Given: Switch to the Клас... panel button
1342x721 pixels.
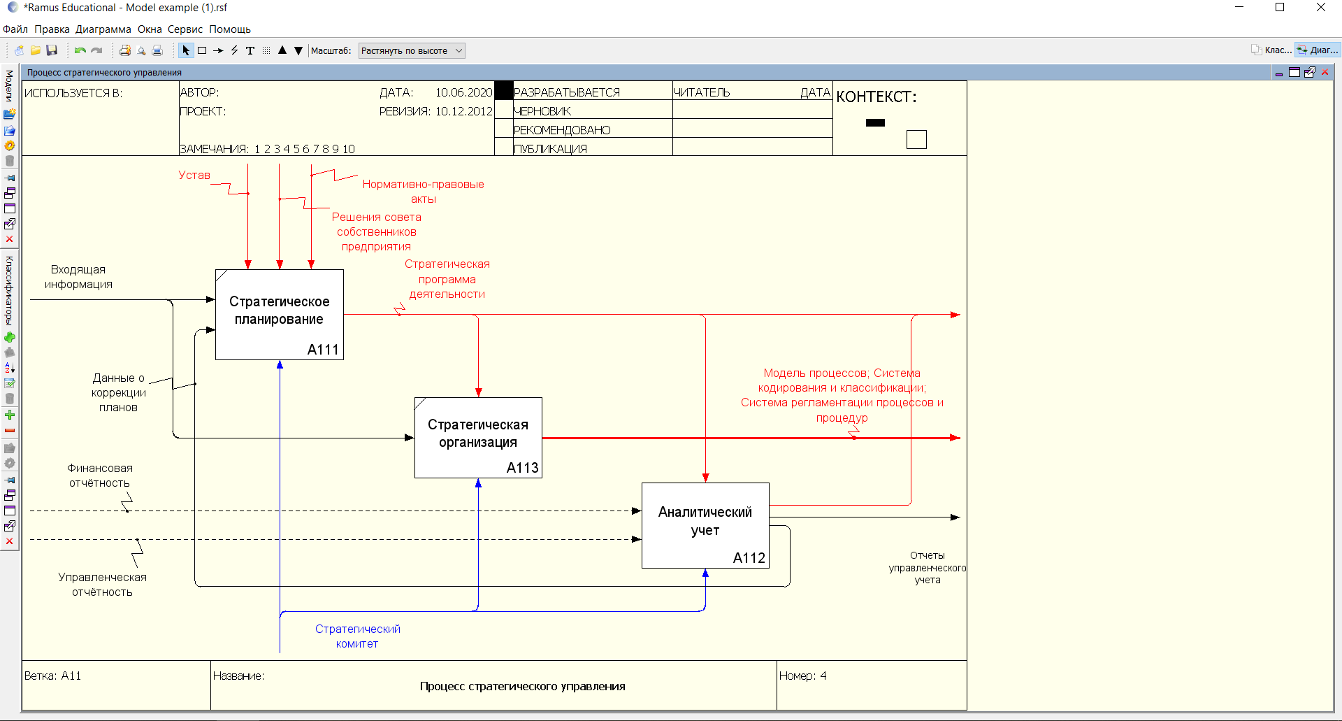Looking at the screenshot, I should click(1271, 50).
